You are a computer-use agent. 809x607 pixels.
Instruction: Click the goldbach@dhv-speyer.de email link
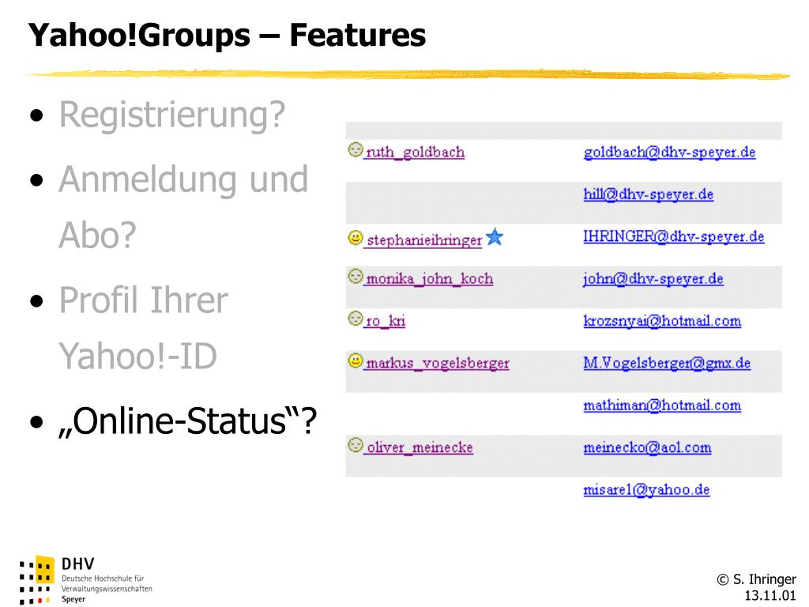point(670,153)
